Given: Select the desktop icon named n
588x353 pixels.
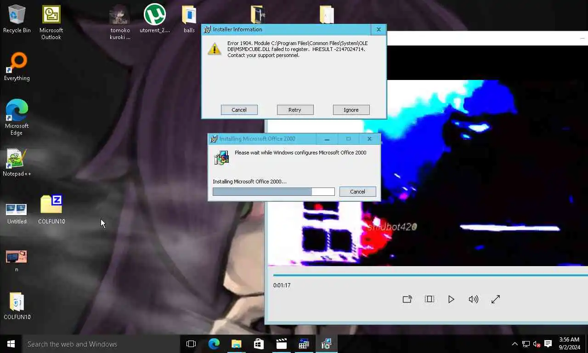Looking at the screenshot, I should point(17,261).
